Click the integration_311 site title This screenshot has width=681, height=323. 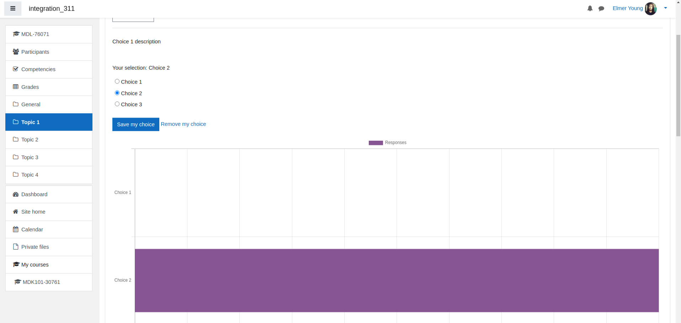(x=52, y=9)
